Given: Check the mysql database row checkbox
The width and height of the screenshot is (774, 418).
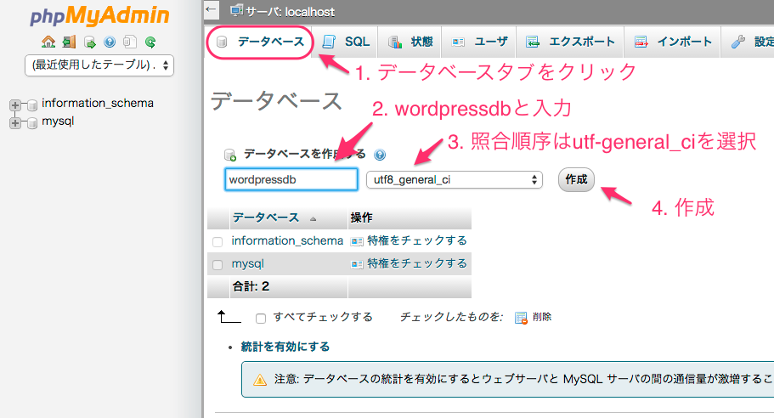Looking at the screenshot, I should pos(218,264).
